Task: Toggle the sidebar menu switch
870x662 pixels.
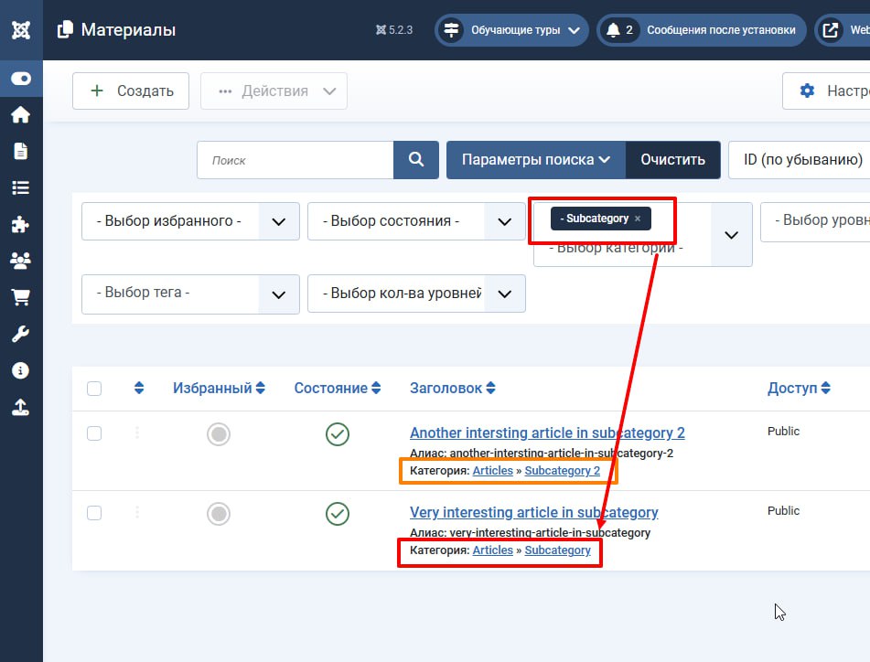Action: click(21, 79)
